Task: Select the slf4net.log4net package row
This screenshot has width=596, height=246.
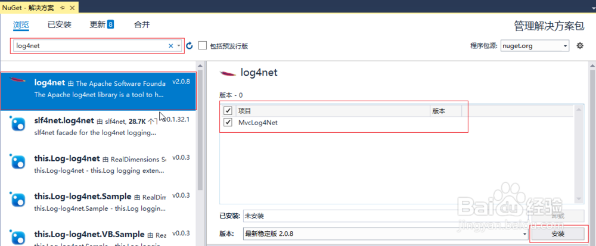Action: pos(98,129)
